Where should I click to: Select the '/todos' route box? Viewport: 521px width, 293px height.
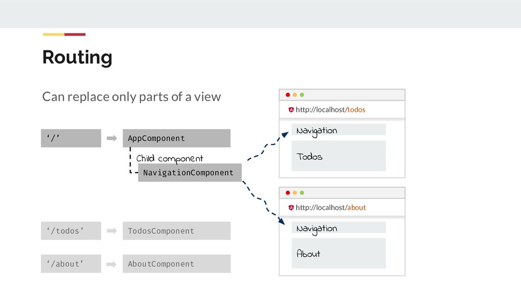(x=71, y=231)
